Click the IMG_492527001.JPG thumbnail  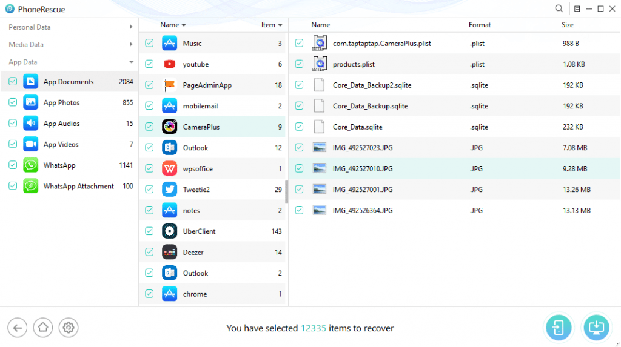point(319,190)
